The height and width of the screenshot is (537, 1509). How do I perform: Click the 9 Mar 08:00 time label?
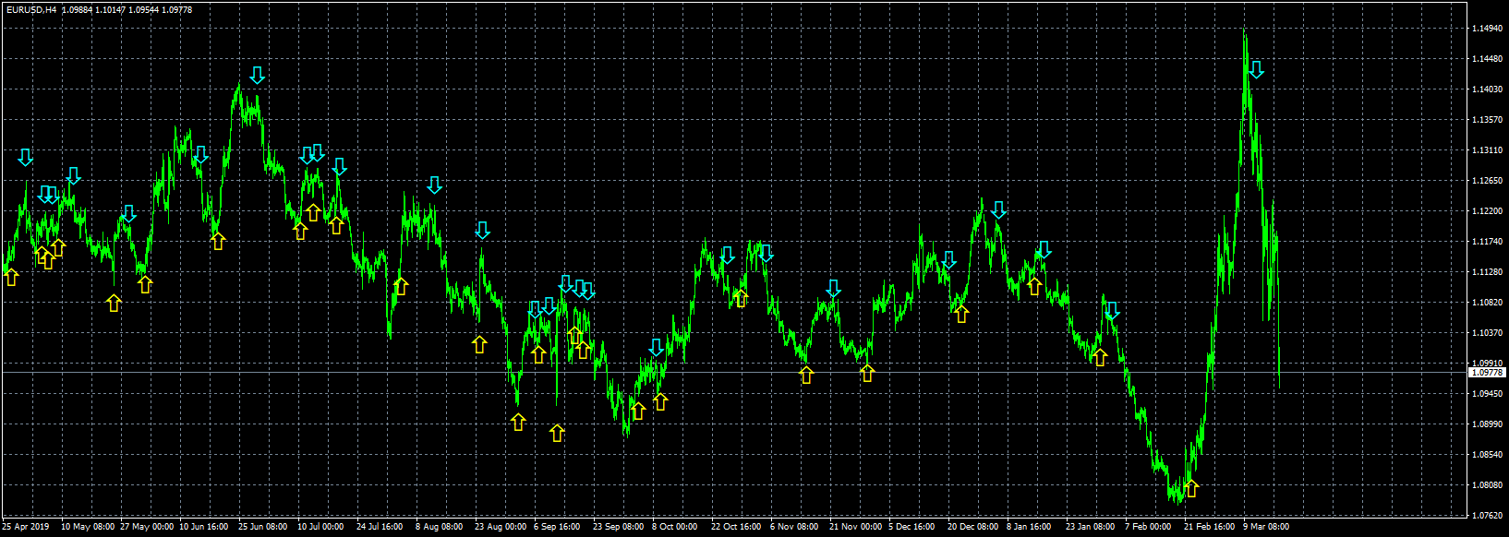(x=1266, y=527)
